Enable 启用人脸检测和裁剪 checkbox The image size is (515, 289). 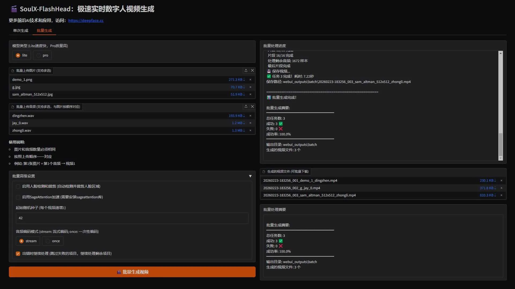(x=18, y=186)
